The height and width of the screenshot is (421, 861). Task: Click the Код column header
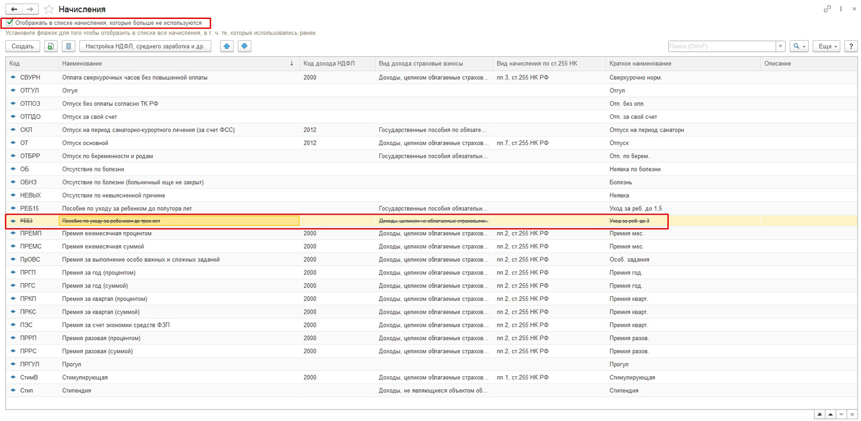coord(32,63)
